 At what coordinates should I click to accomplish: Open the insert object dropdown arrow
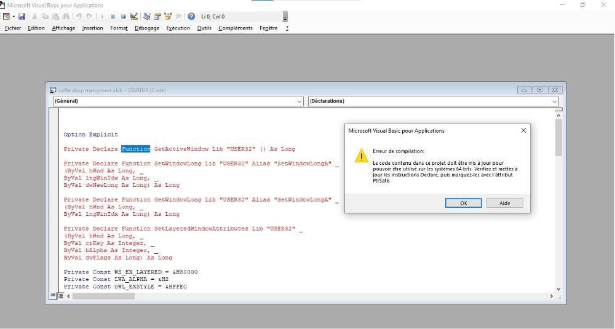tap(14, 17)
